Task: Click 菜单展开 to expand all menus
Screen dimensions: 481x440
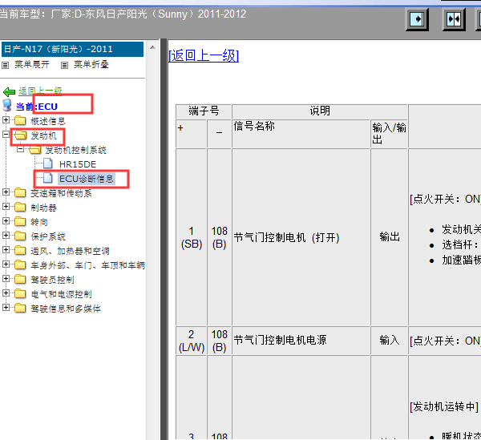Action: coord(32,64)
